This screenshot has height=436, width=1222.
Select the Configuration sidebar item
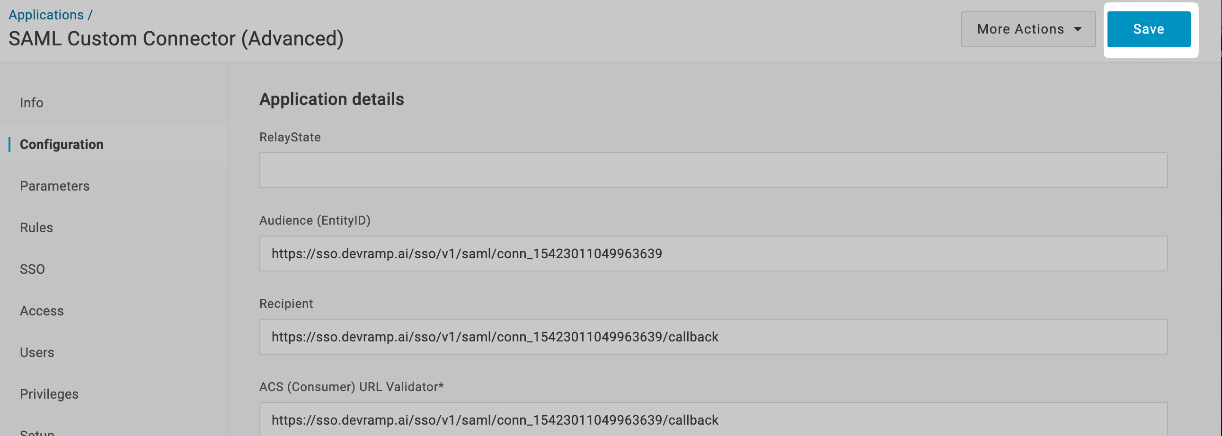62,145
